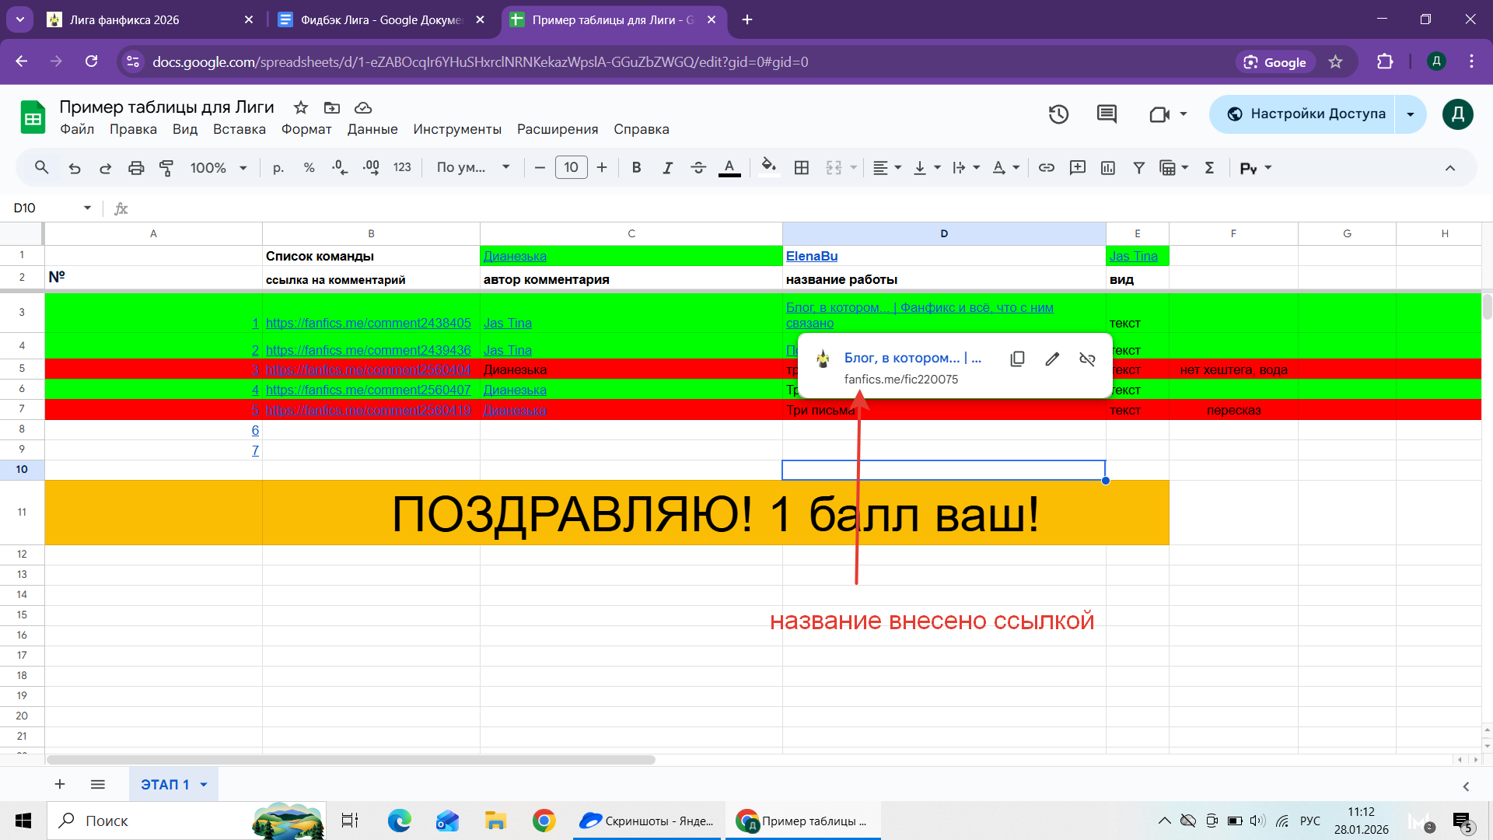Open the Расширения menu
This screenshot has width=1493, height=840.
click(558, 129)
